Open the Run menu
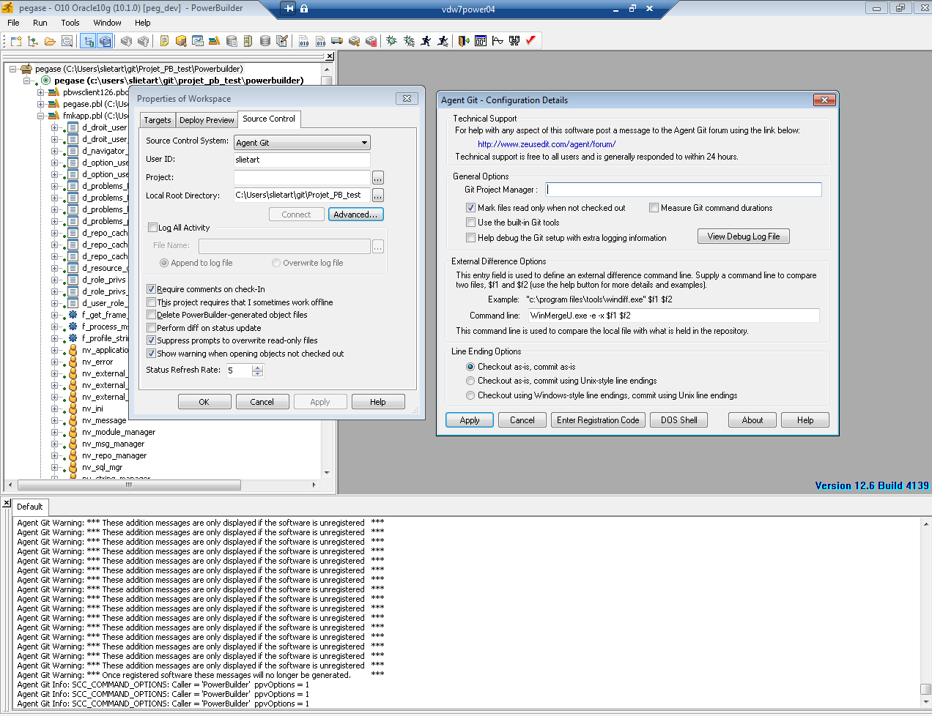Image resolution: width=932 pixels, height=716 pixels. [40, 23]
